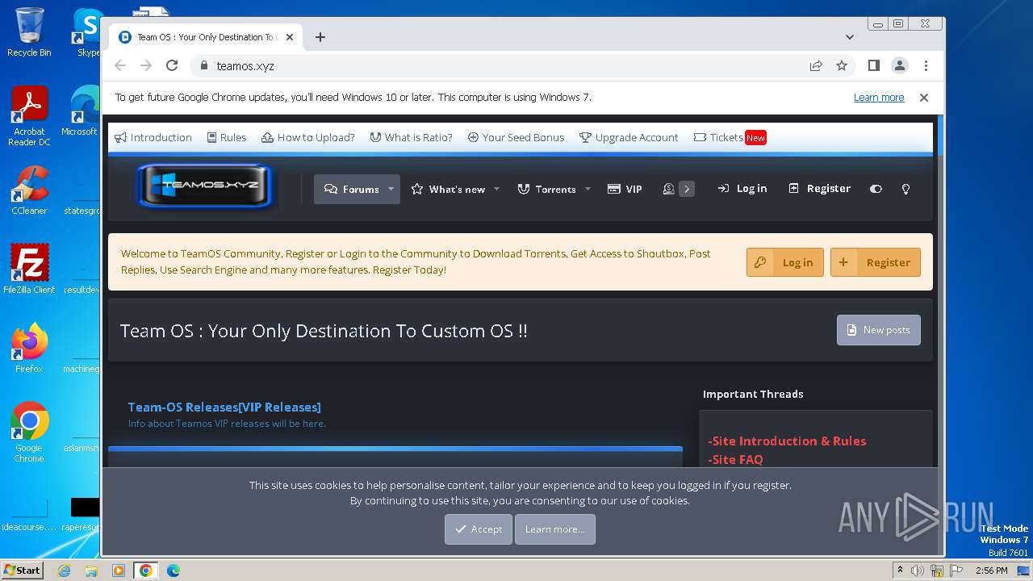The image size is (1033, 581).
Task: Click Log in in the navbar
Action: (742, 188)
